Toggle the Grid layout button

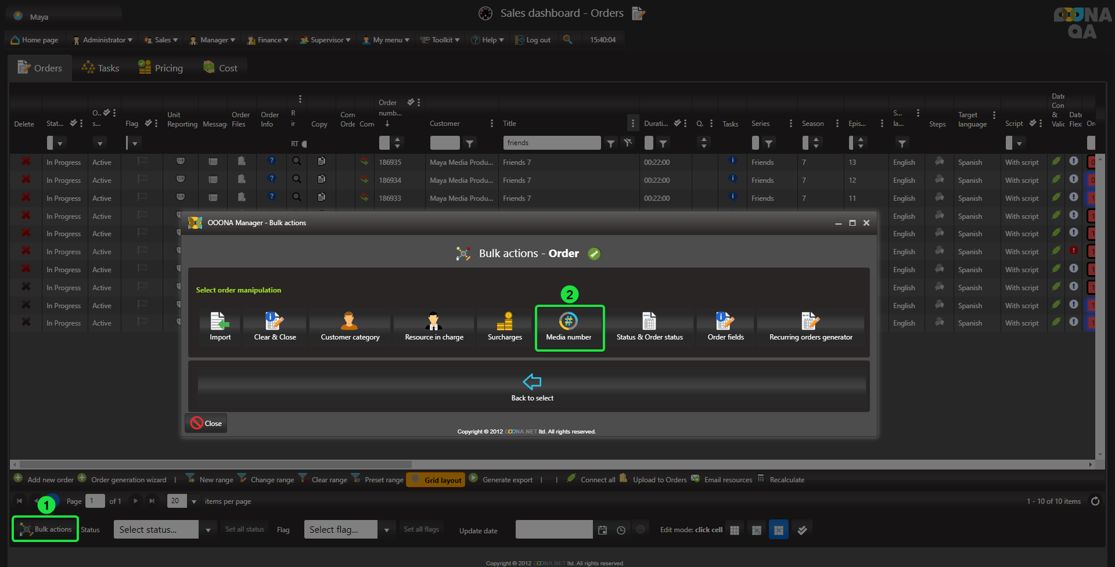click(x=436, y=480)
